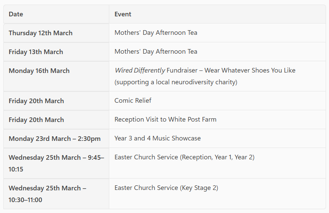Select the Wednesday 25th March 9:45–10:15 date cell
This screenshot has width=329, height=213.
coord(56,163)
